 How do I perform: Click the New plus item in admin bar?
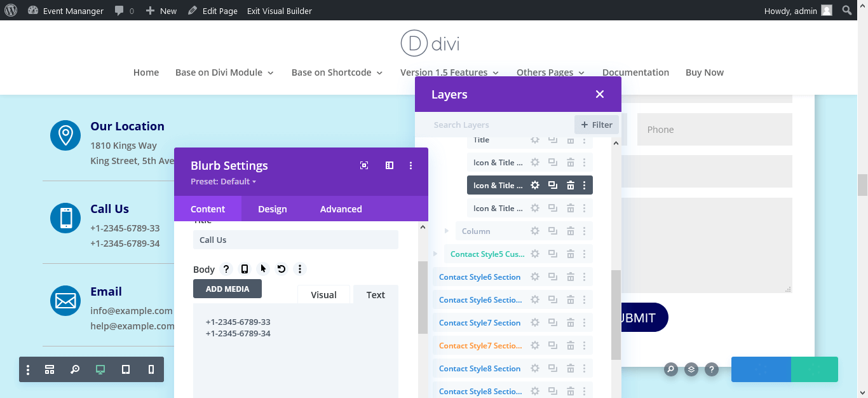[161, 11]
